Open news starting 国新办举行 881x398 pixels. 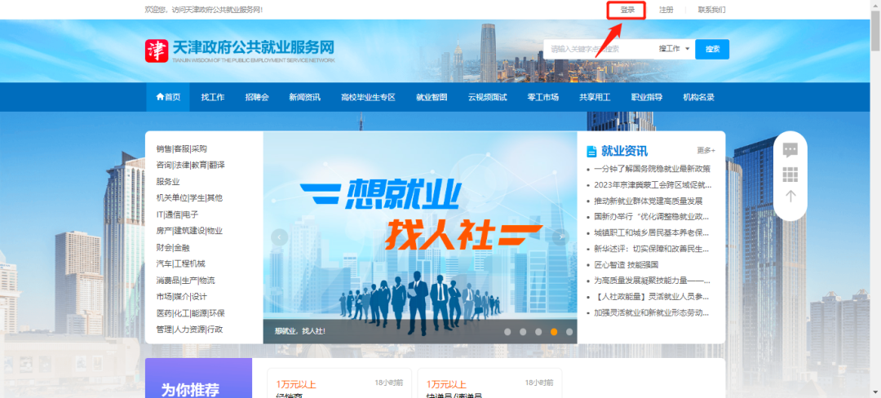pos(652,216)
